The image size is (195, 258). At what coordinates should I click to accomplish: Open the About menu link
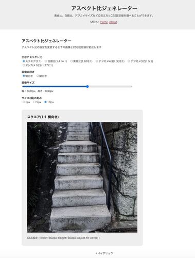click(113, 22)
